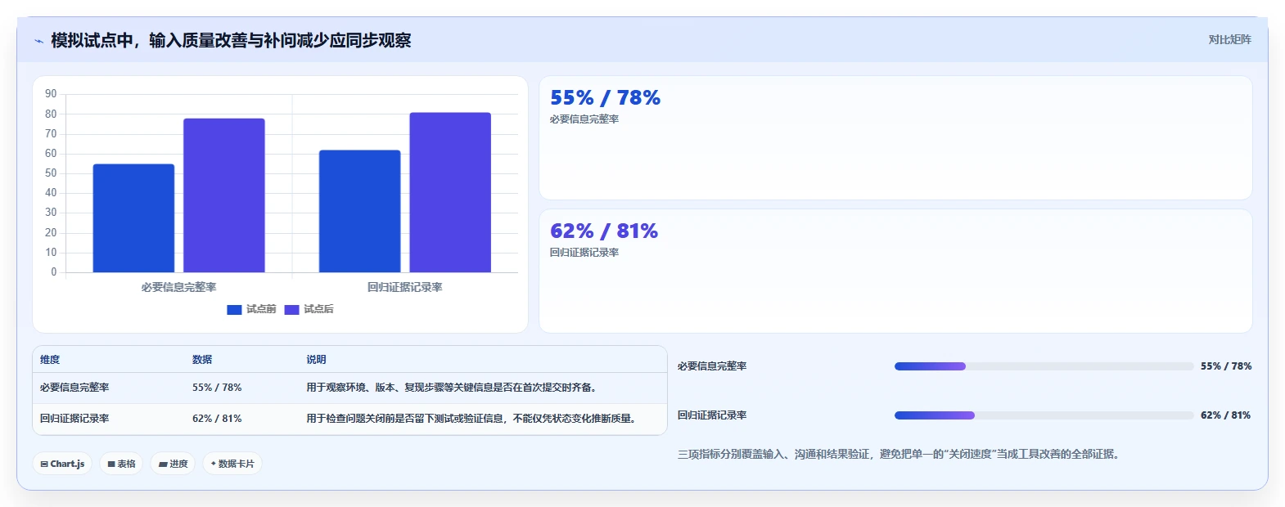Click the 表格 chip icon
1285x507 pixels.
coord(111,464)
